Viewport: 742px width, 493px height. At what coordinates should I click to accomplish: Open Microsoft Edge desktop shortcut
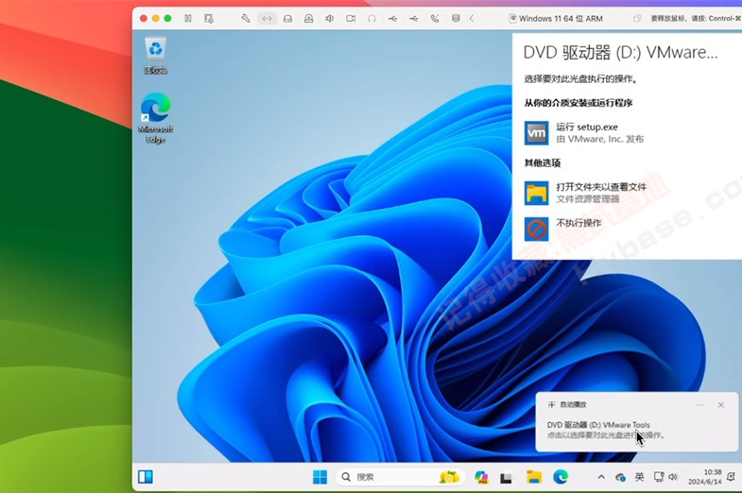[156, 118]
